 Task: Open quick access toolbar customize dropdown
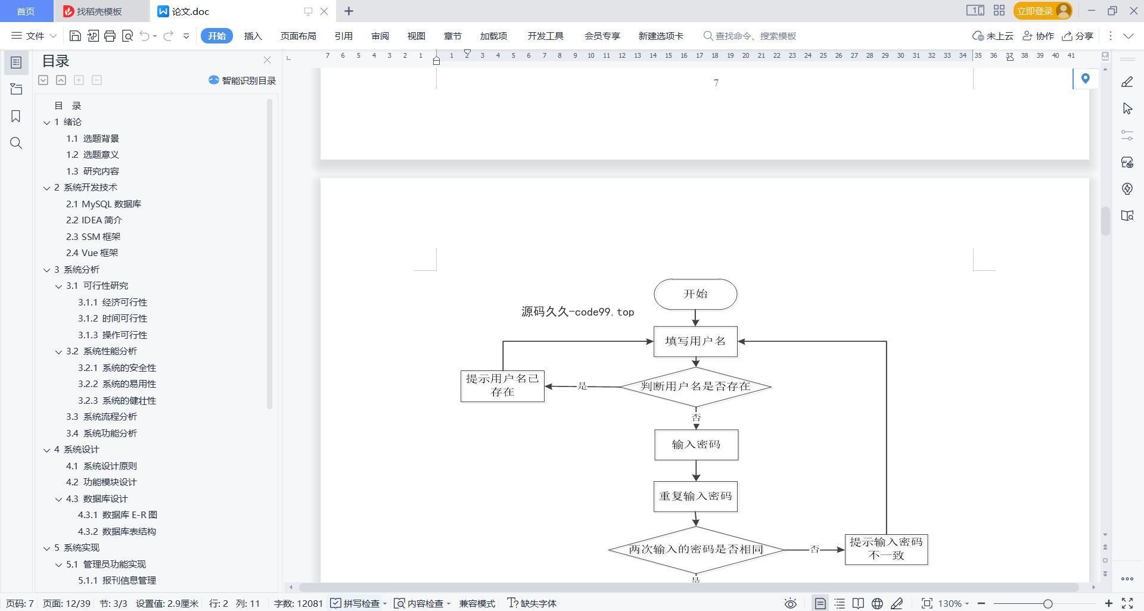coord(186,36)
